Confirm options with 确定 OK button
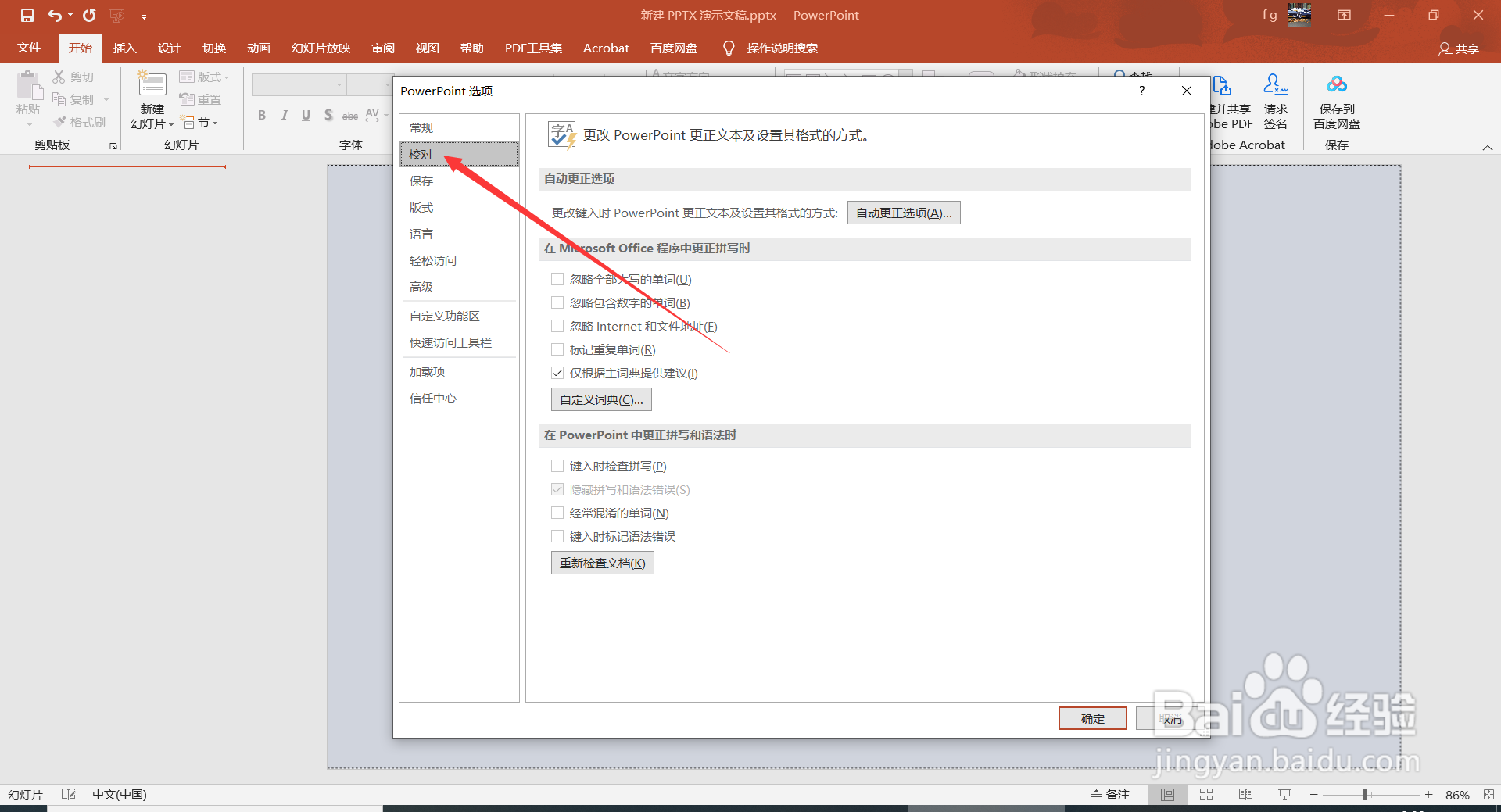Image resolution: width=1501 pixels, height=812 pixels. click(x=1092, y=718)
